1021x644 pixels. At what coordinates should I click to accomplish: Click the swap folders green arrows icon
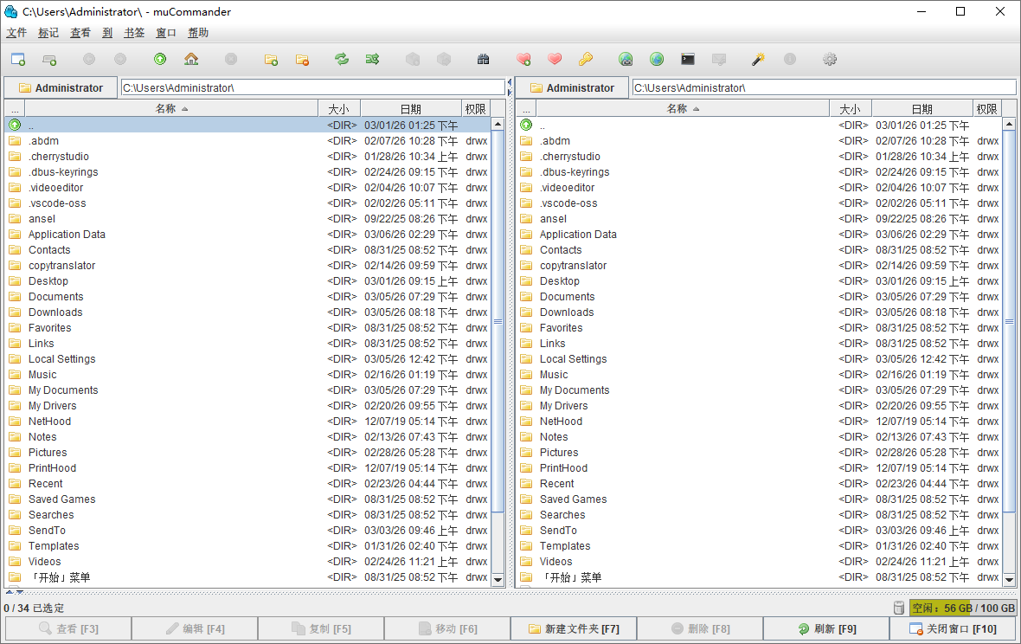click(x=373, y=59)
